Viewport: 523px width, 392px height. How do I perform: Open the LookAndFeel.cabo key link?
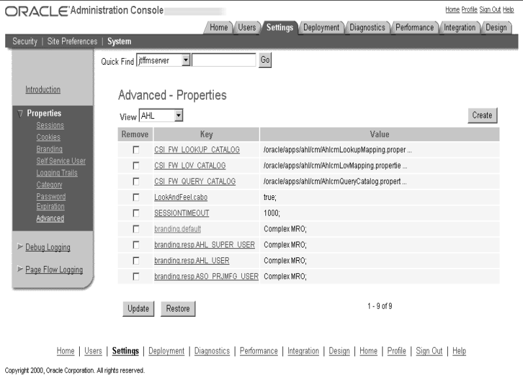(181, 197)
